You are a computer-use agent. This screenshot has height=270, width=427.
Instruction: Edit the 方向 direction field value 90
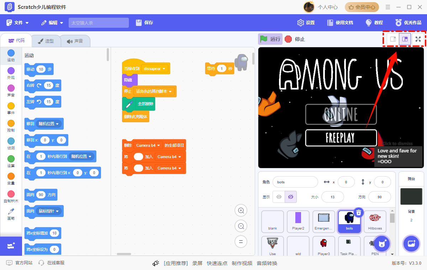pyautogui.click(x=380, y=197)
